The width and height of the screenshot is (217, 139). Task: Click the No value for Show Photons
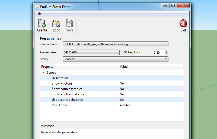[x=122, y=83]
